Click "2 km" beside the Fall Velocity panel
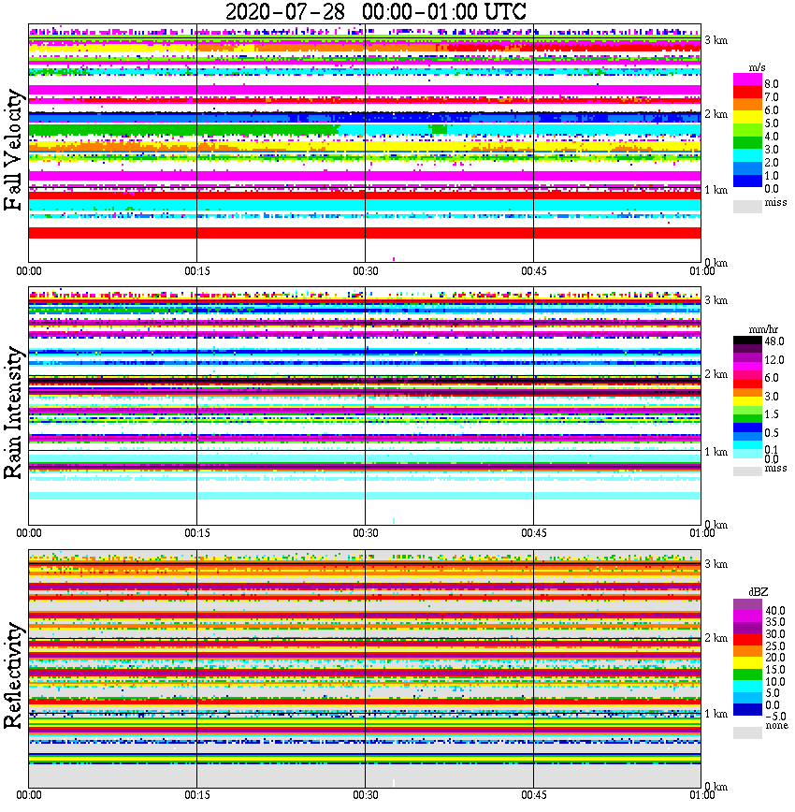The height and width of the screenshot is (812, 795). click(716, 114)
